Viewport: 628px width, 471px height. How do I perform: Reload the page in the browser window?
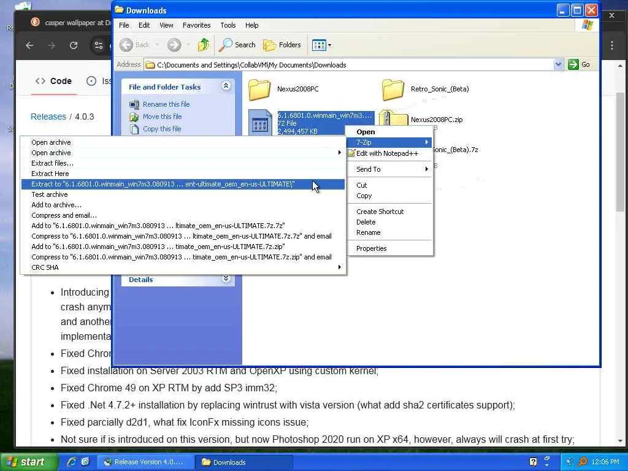pos(74,45)
